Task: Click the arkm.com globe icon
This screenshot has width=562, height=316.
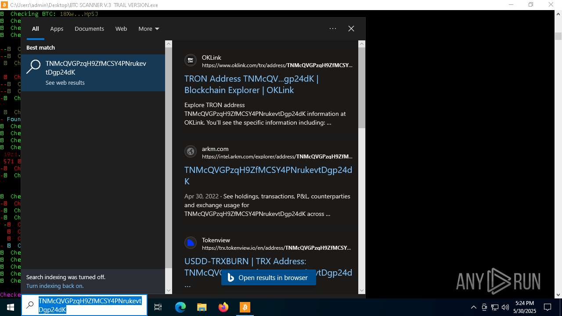Action: click(191, 151)
